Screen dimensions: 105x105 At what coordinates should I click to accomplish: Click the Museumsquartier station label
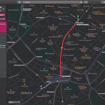click(x=19, y=65)
